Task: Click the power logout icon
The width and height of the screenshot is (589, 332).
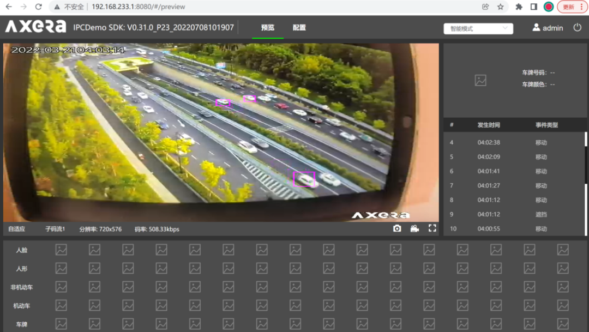Action: click(577, 28)
